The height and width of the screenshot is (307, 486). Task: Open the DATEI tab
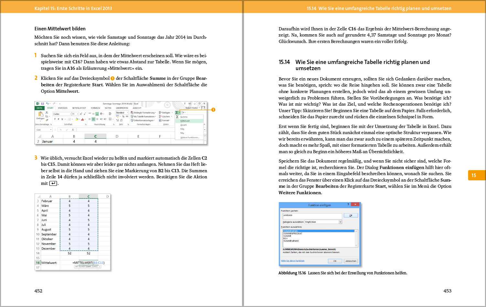39,108
